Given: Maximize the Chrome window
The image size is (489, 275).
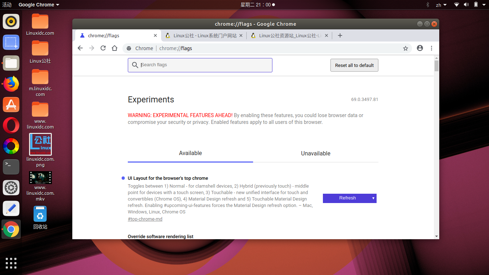Looking at the screenshot, I should 427,24.
